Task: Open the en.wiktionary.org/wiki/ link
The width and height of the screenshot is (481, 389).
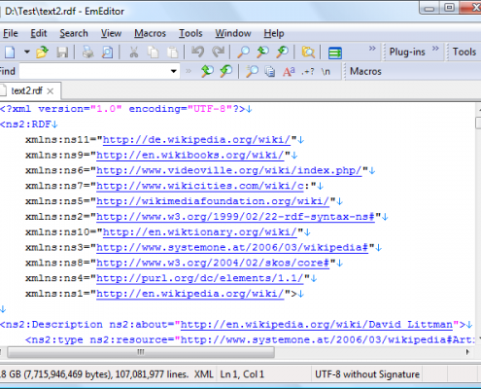Action: [x=200, y=232]
